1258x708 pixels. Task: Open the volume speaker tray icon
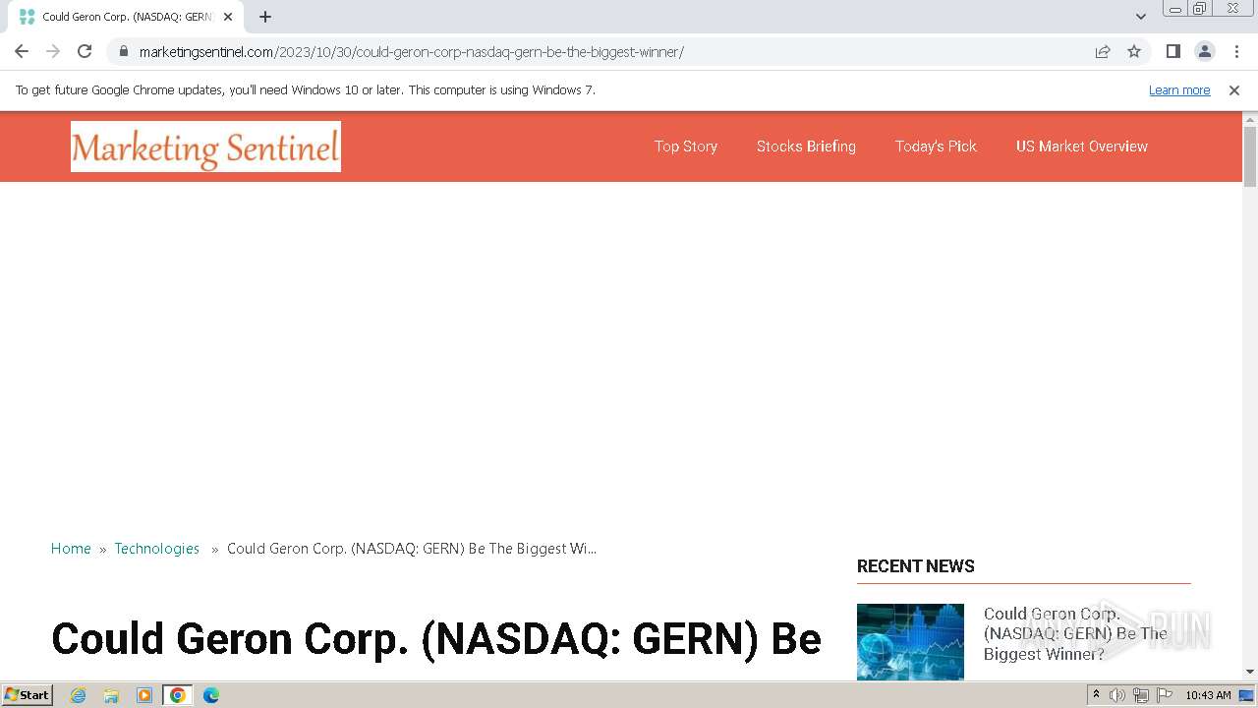pos(1117,695)
